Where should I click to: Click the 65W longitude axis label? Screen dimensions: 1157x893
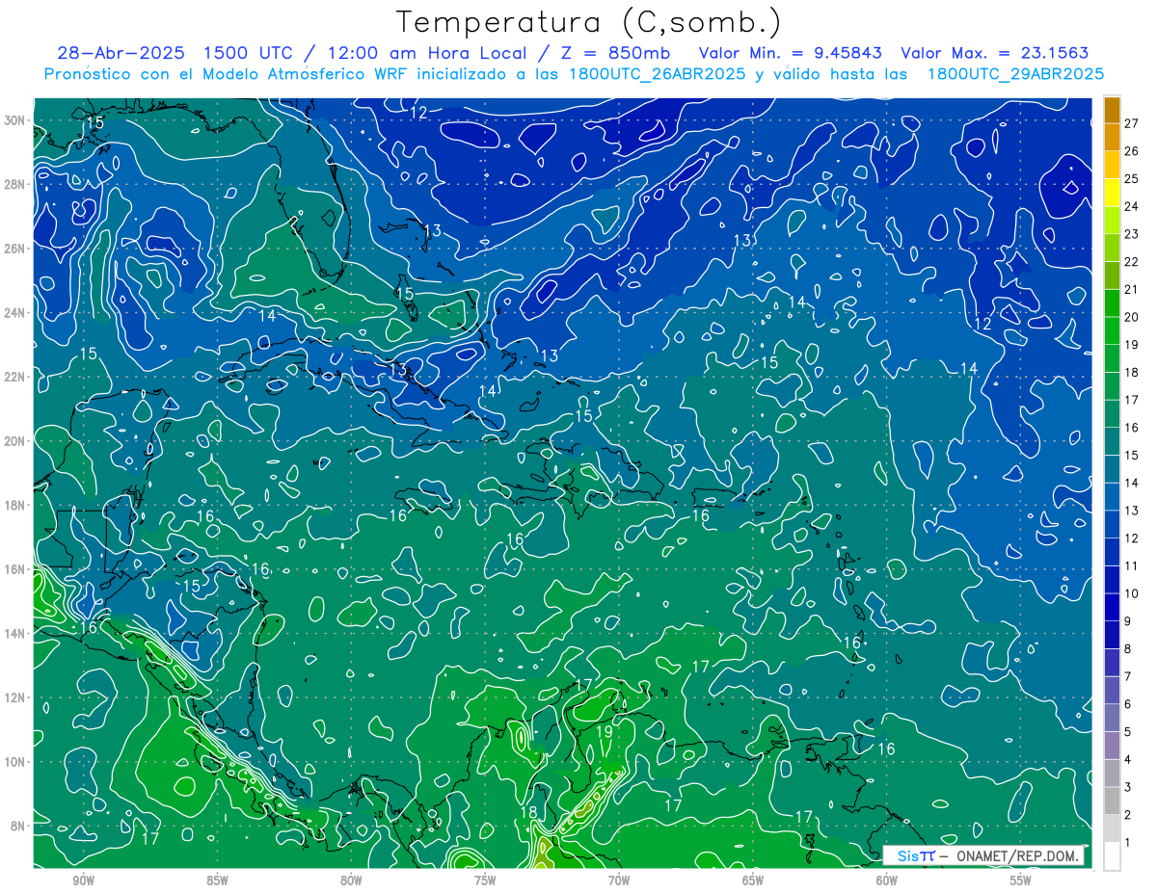(753, 880)
